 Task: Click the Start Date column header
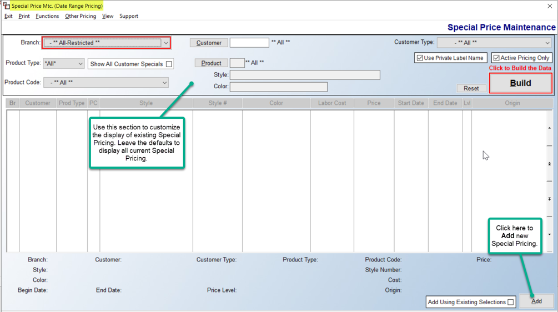pyautogui.click(x=411, y=103)
